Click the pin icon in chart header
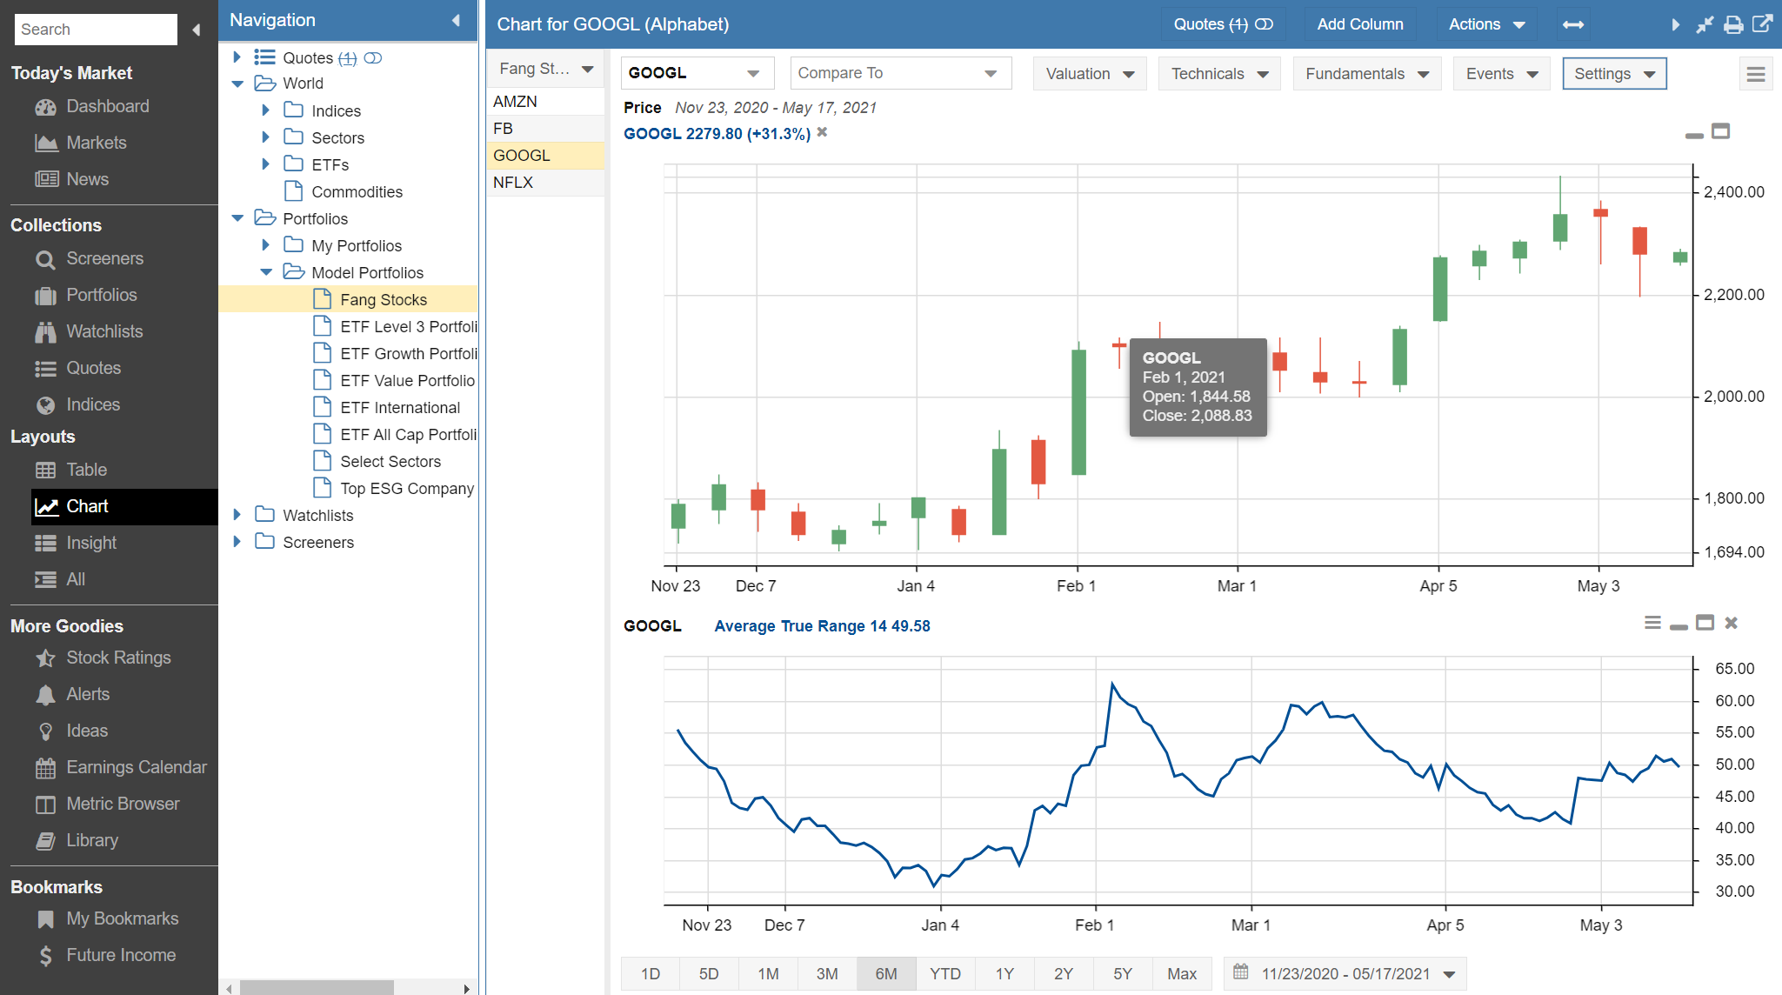 tap(1705, 24)
